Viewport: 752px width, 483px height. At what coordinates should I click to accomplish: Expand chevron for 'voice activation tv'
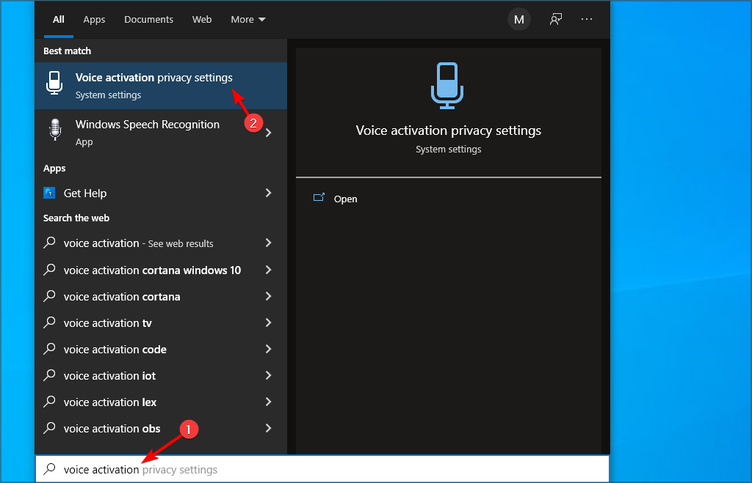(269, 322)
